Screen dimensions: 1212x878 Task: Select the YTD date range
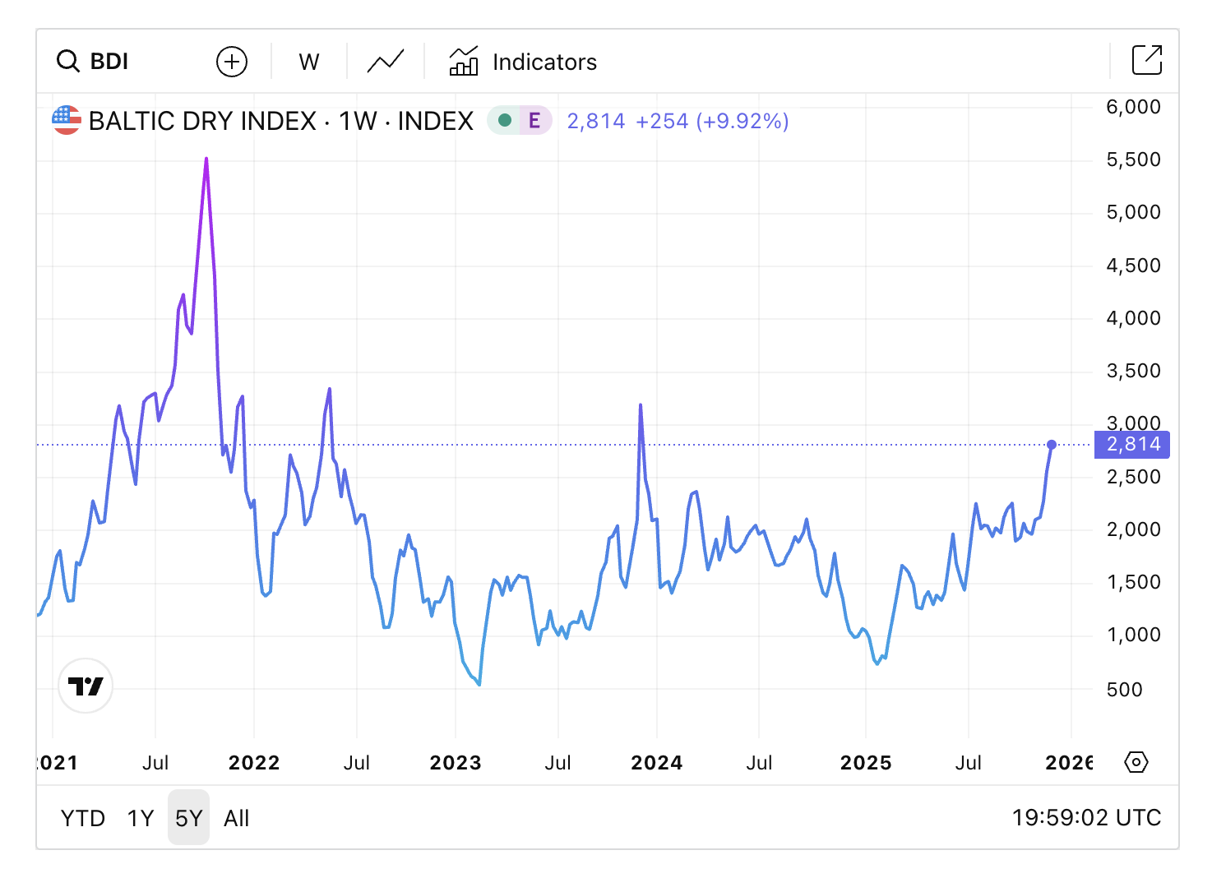click(x=83, y=818)
